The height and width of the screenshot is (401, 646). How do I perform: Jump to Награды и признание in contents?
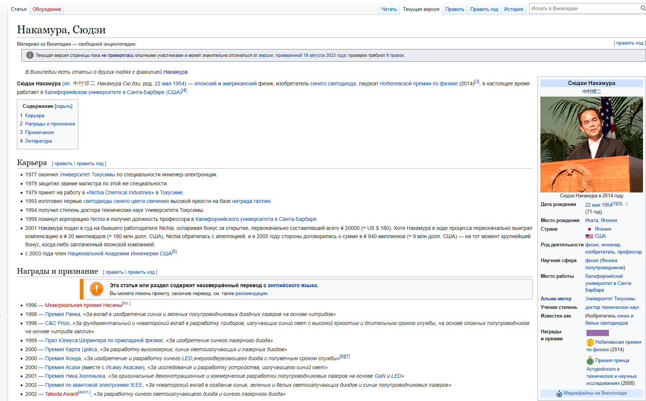coord(50,124)
